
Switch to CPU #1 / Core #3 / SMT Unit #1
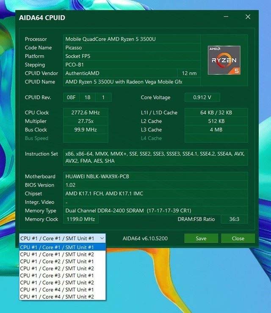[62, 276]
